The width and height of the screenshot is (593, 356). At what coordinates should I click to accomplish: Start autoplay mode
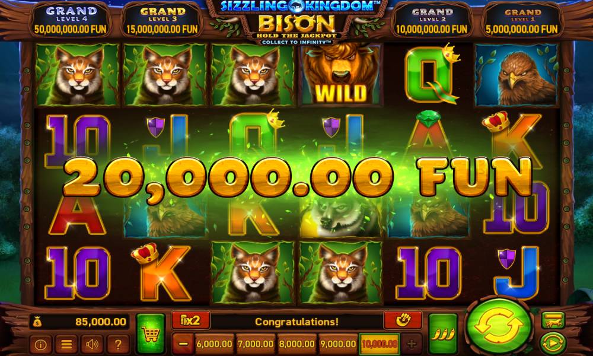pos(553,343)
